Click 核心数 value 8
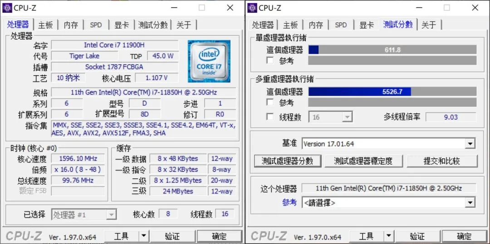The image size is (490, 244). pos(168,214)
